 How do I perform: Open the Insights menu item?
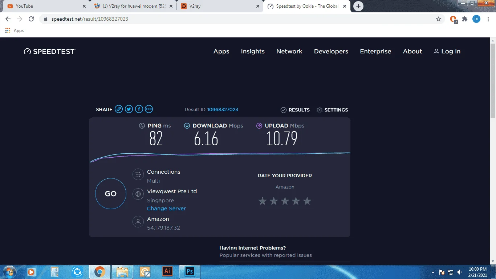point(253,51)
